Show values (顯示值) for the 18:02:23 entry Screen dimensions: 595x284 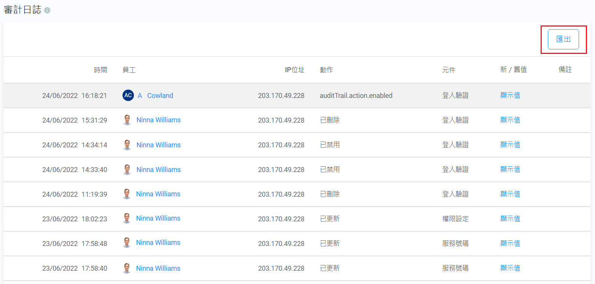click(510, 219)
